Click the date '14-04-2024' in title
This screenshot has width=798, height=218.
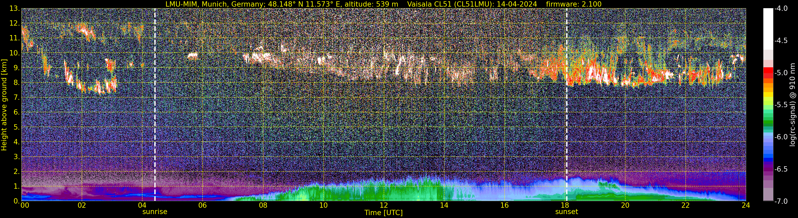(x=517, y=4)
